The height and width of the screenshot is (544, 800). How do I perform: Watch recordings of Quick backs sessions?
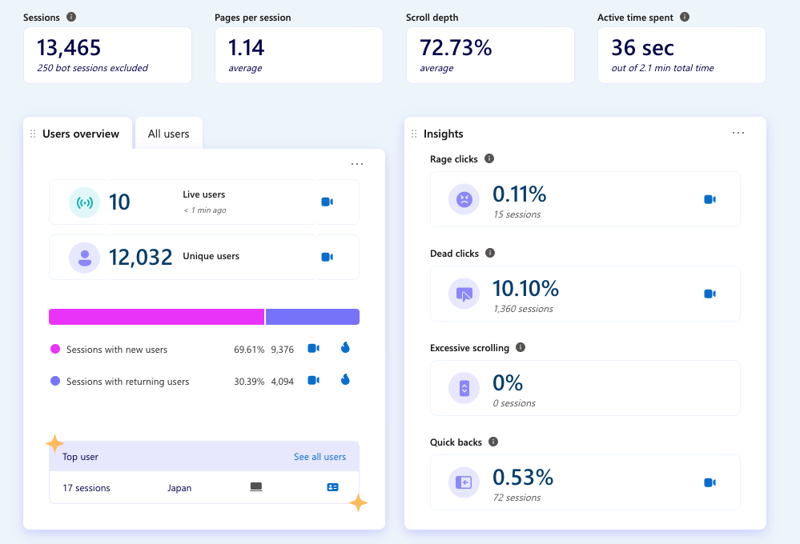pyautogui.click(x=710, y=482)
